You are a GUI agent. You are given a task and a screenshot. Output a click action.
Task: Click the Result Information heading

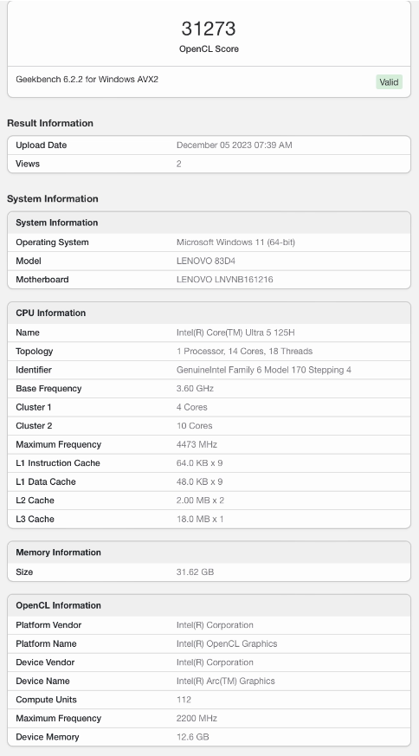pos(50,123)
